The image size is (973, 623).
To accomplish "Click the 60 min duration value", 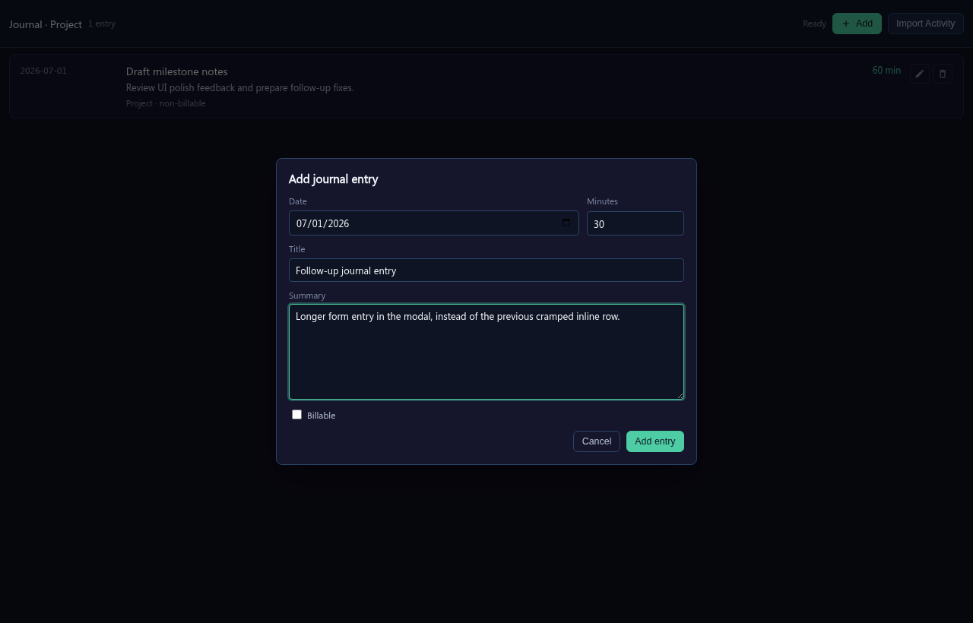I will pos(886,71).
